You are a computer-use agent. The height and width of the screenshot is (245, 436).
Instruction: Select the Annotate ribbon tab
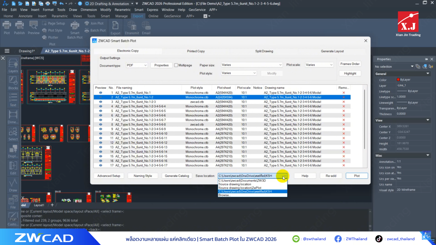pyautogui.click(x=26, y=16)
